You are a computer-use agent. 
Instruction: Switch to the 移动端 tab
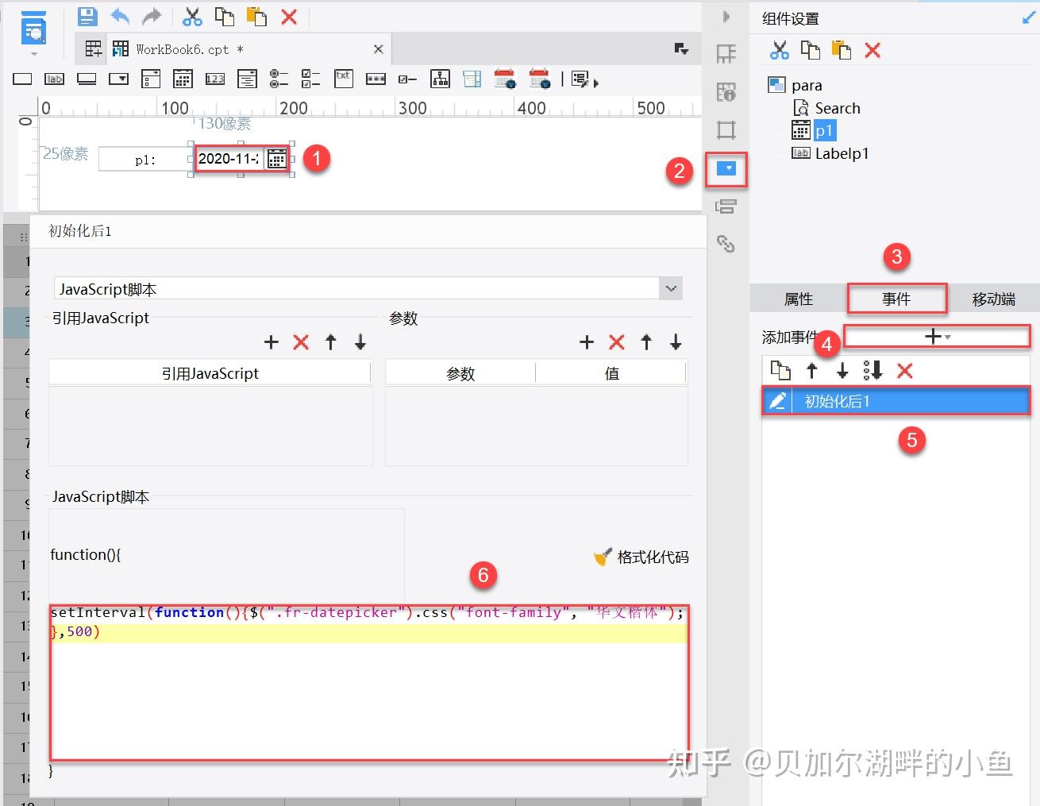click(993, 299)
